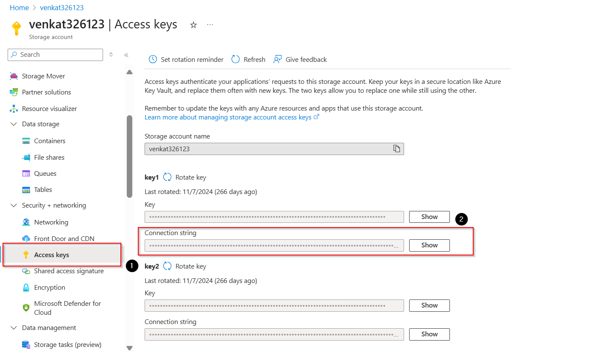
Task: Click sidebar scrollbar down arrow
Action: point(129,348)
